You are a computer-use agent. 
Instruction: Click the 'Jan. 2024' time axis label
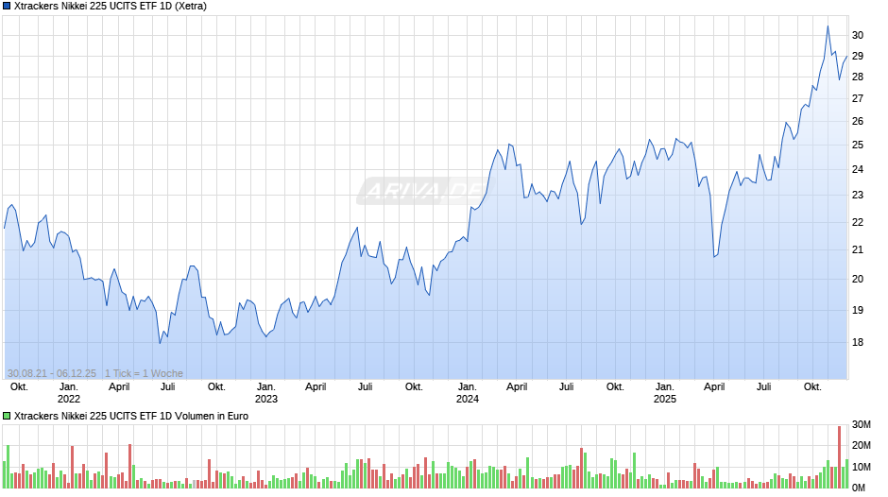468,393
